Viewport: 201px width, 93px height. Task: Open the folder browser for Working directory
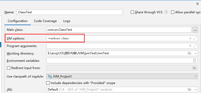(x=189, y=53)
